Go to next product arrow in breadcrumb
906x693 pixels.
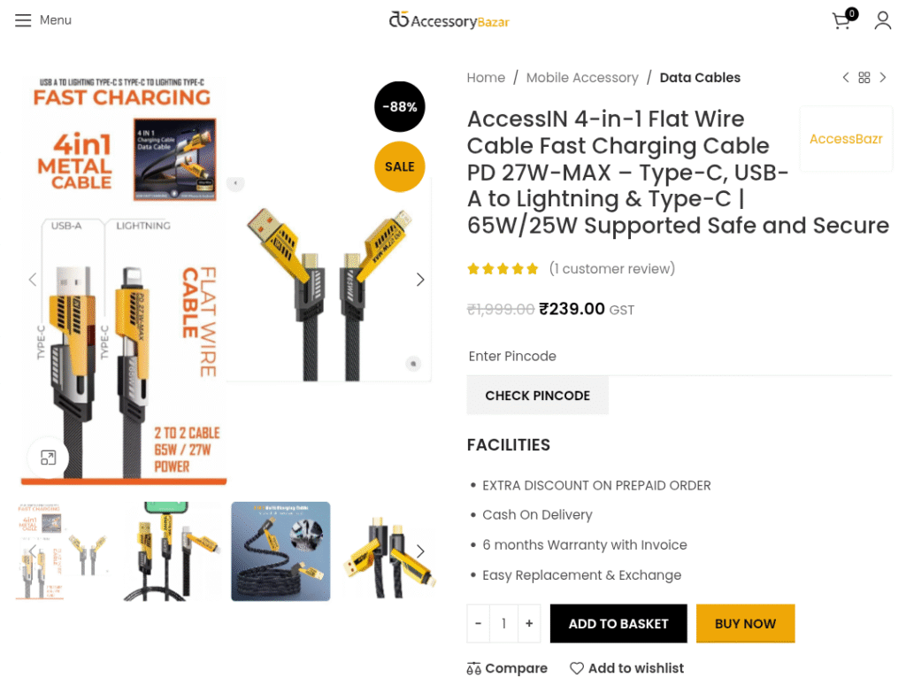(x=882, y=78)
